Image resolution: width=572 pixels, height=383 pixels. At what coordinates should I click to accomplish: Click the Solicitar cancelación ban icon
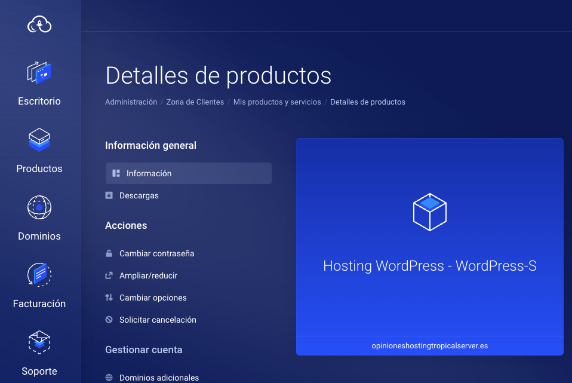109,320
